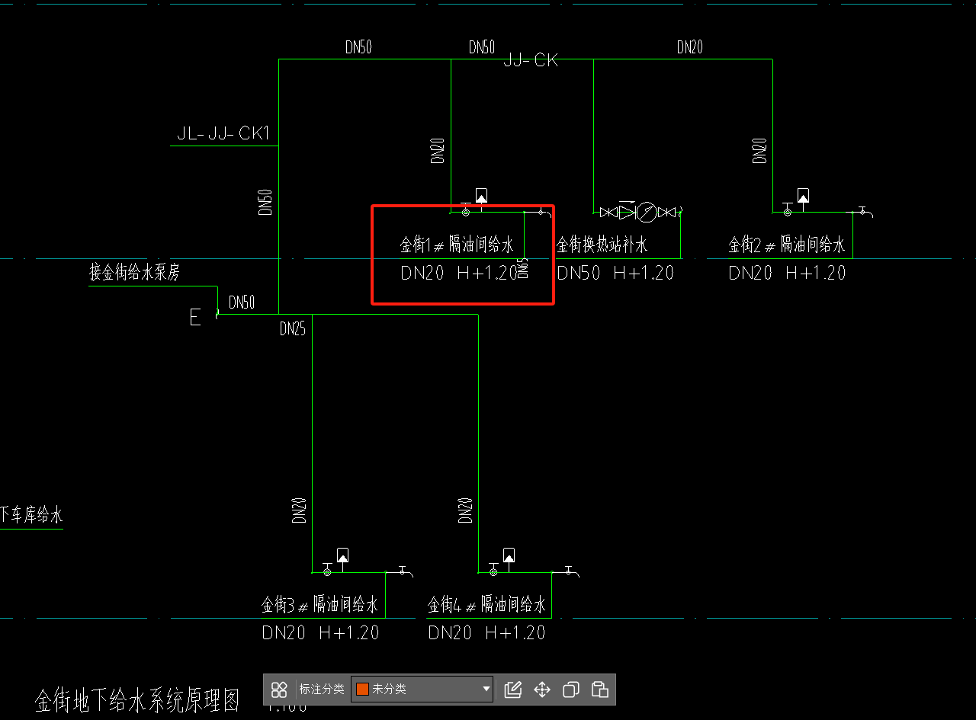The width and height of the screenshot is (976, 720).
Task: Select the 金街1#隔油间给水 label
Action: (x=457, y=245)
